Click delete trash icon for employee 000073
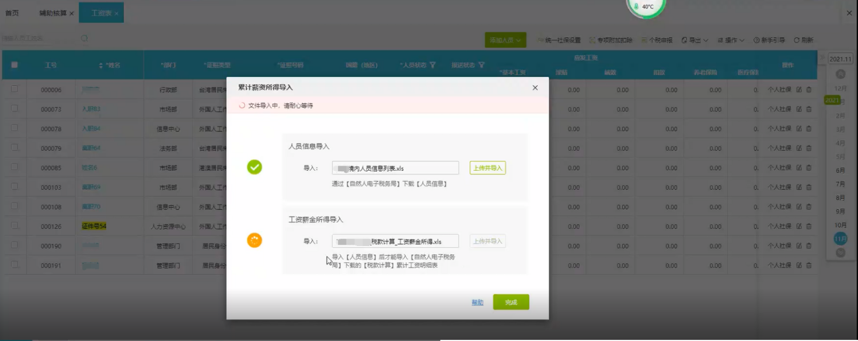Screen dimensions: 858x341 [808, 109]
